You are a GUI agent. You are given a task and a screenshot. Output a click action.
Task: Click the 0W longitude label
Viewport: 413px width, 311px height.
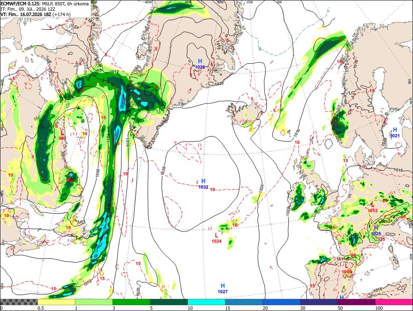(x=279, y=2)
